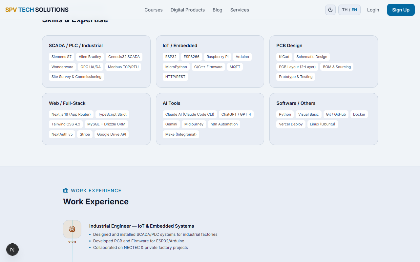Click the ESP32 skill tag
Image resolution: width=420 pixels, height=262 pixels.
tap(171, 57)
